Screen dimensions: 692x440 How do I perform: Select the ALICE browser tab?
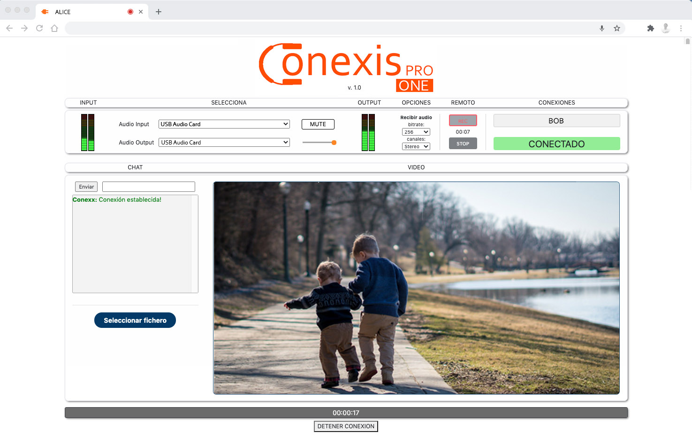[84, 12]
